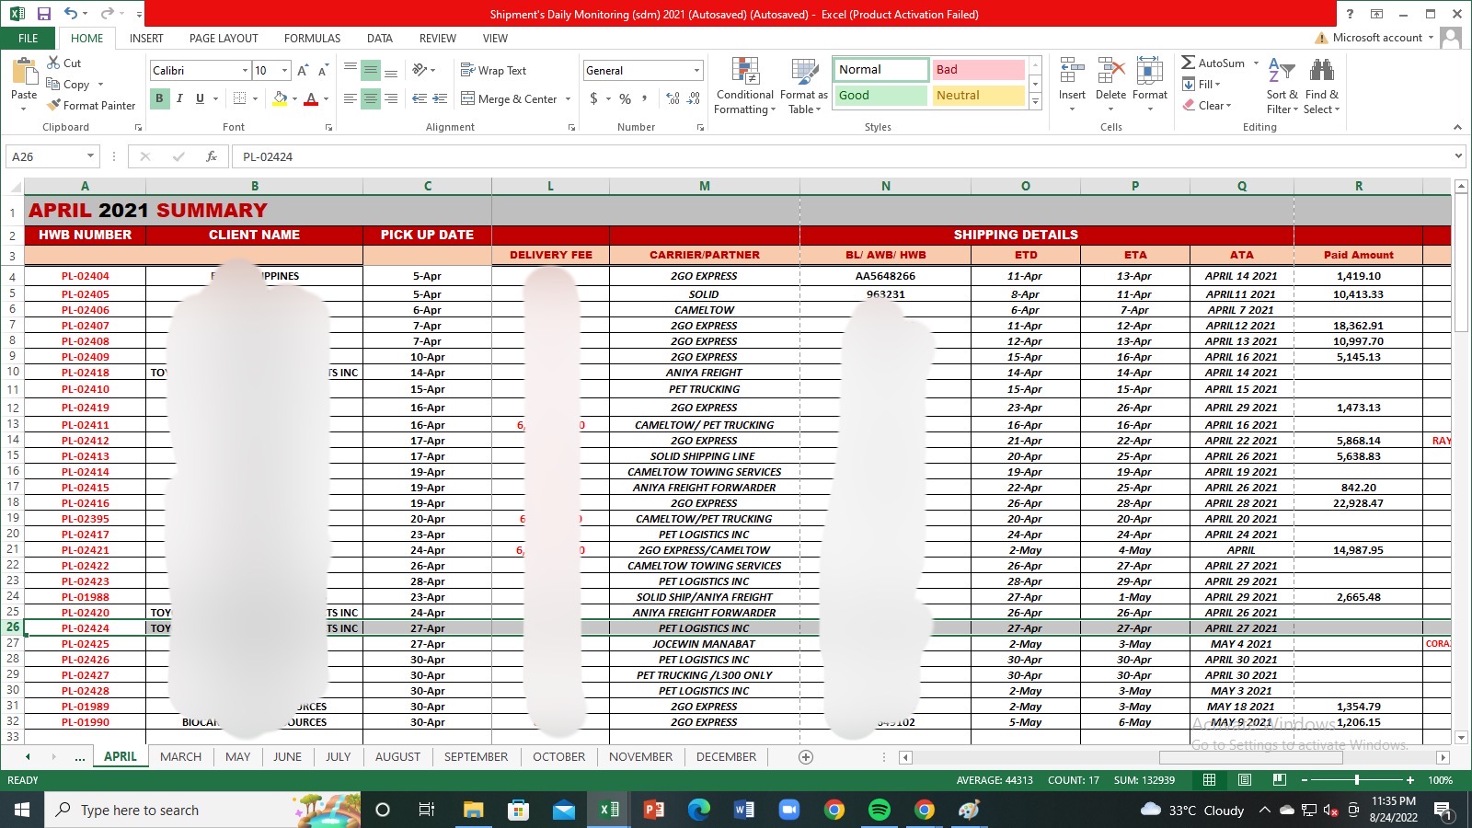The width and height of the screenshot is (1472, 828).
Task: Align text to top icon
Action: pos(351,70)
